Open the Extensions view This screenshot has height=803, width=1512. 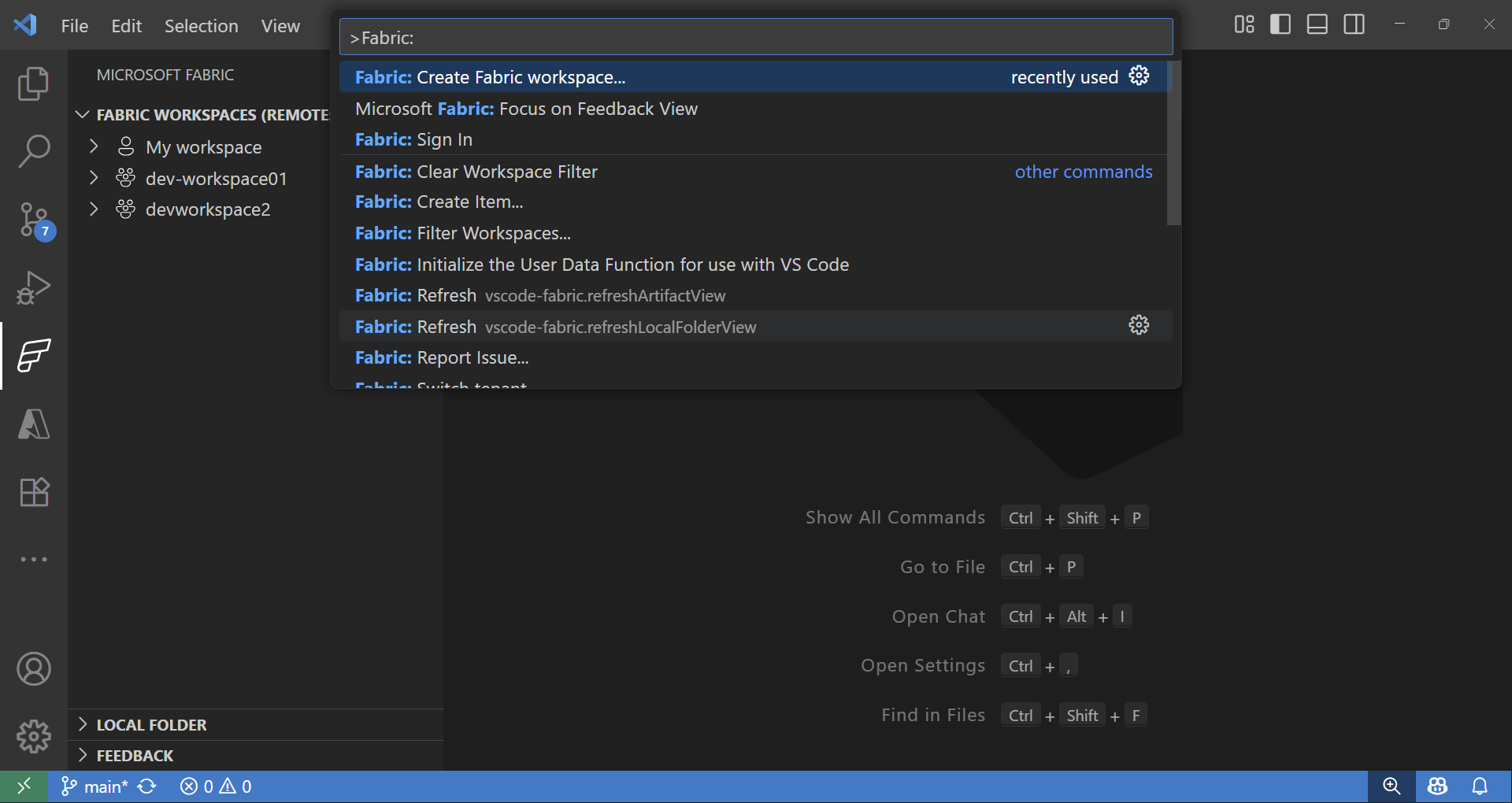(x=32, y=492)
